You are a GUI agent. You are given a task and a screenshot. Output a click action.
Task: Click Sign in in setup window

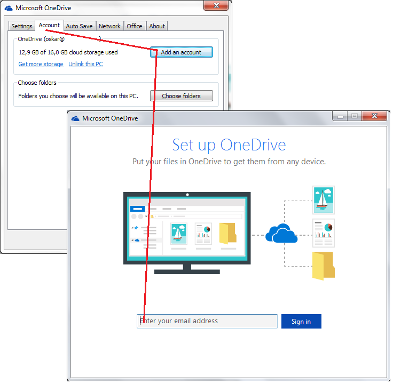tap(301, 322)
